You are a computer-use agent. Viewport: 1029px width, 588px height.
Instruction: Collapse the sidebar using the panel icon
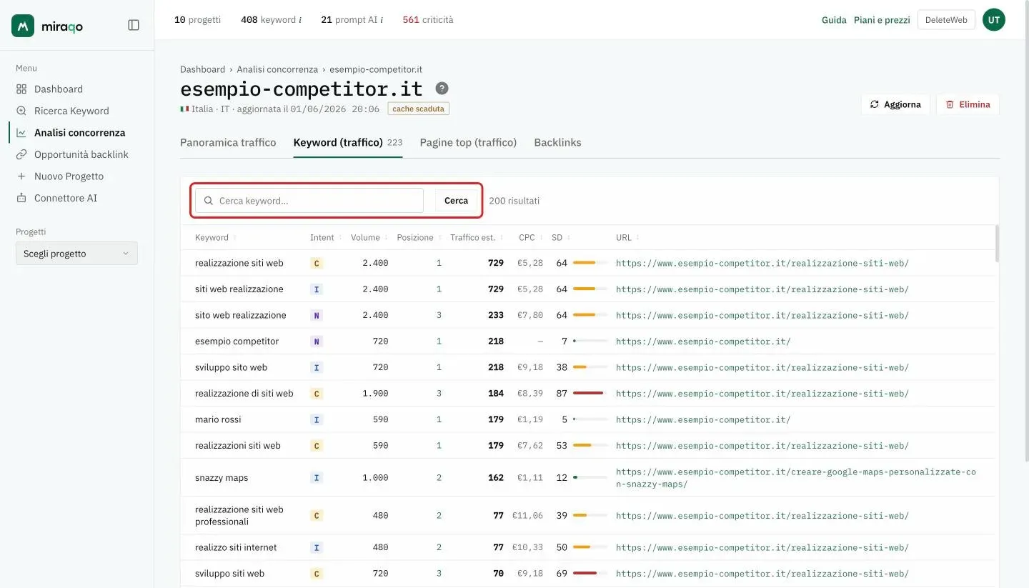[x=134, y=25]
